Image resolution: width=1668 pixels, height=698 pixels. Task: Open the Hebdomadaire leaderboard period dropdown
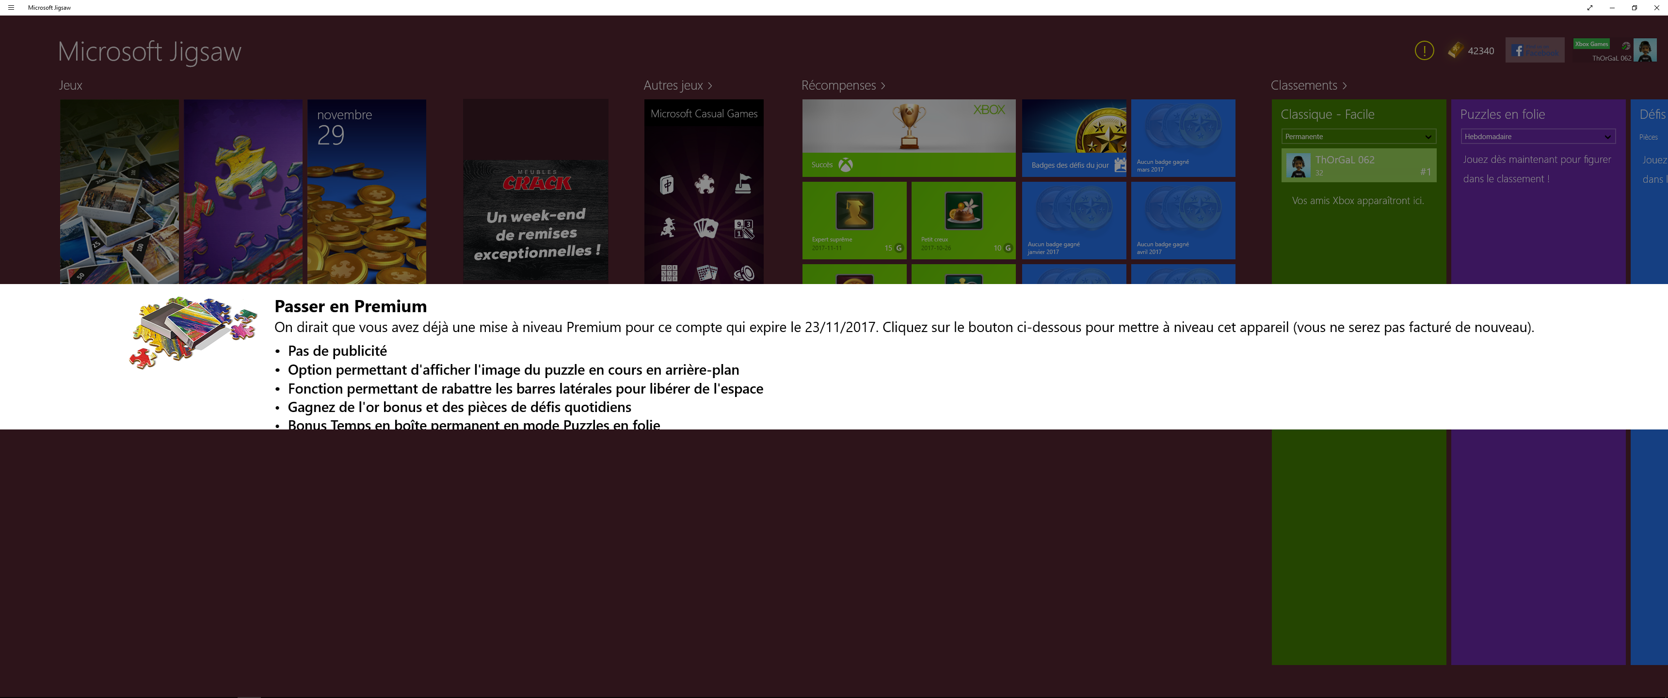coord(1538,137)
